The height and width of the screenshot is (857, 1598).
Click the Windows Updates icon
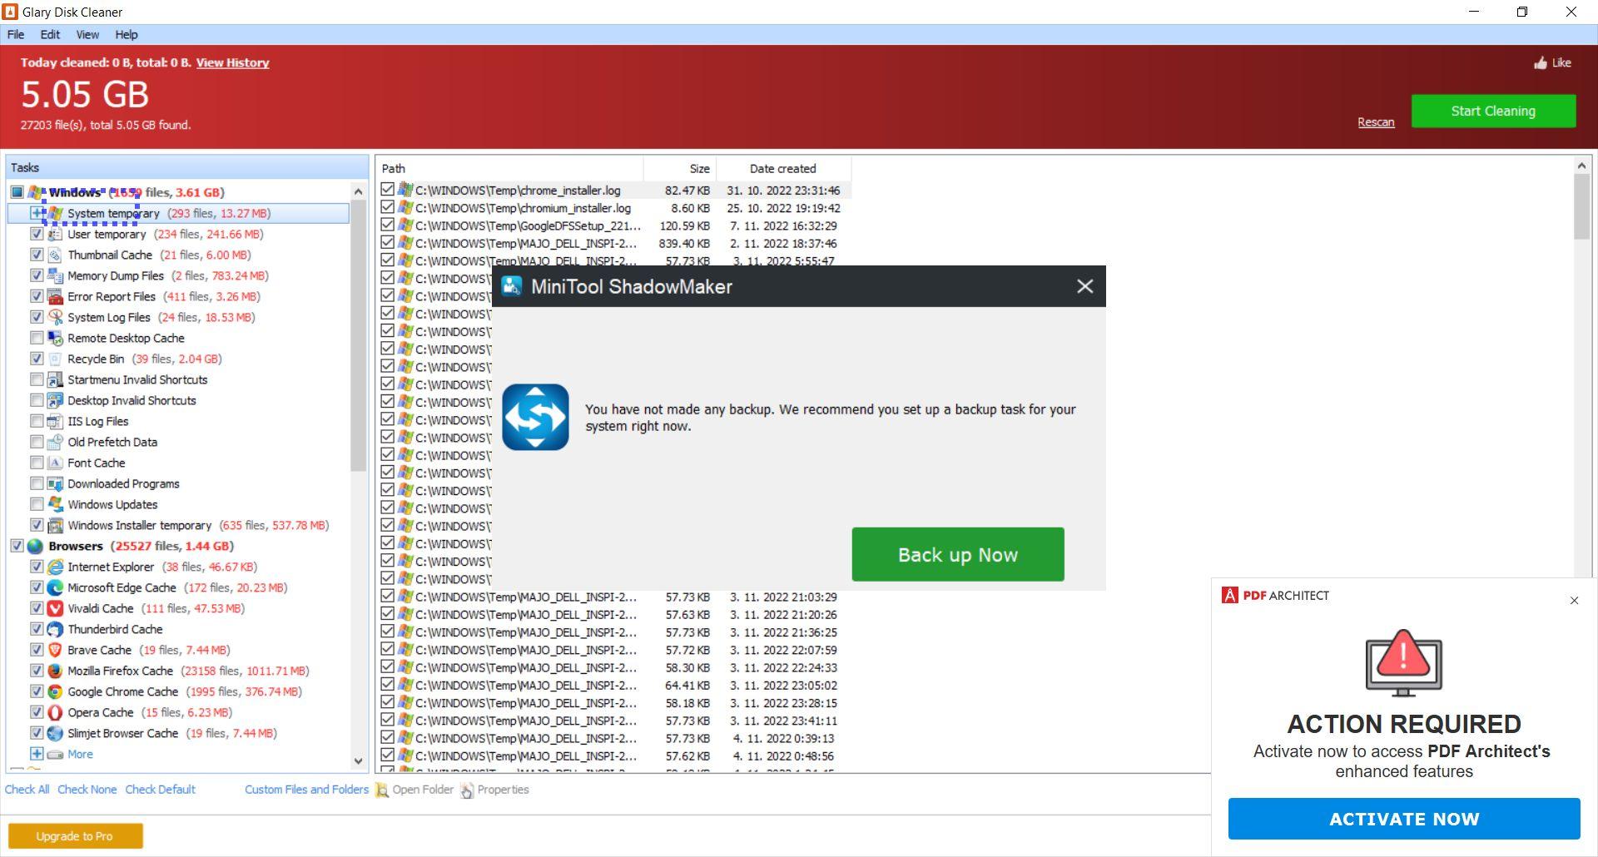(55, 505)
